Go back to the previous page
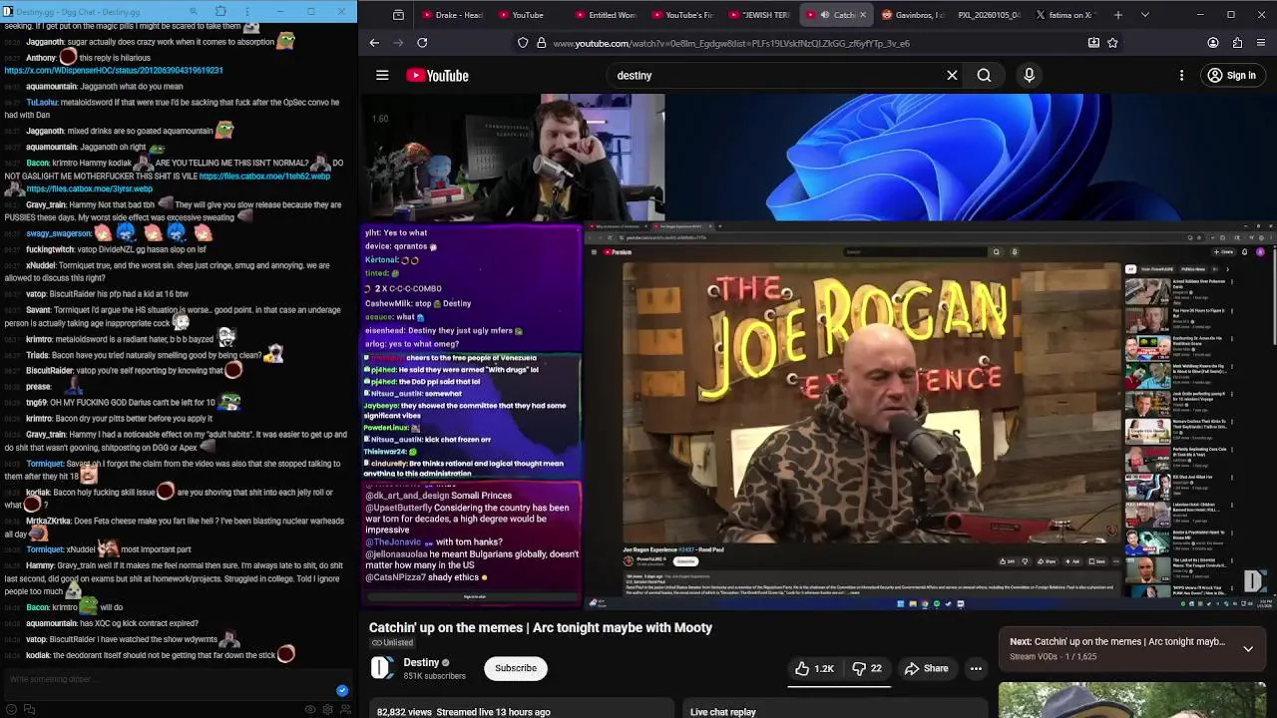The height and width of the screenshot is (718, 1277). coord(374,43)
